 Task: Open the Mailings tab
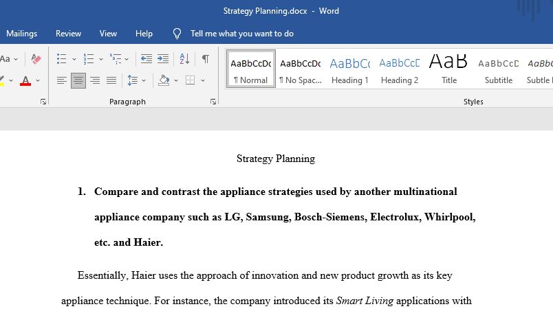tap(21, 34)
